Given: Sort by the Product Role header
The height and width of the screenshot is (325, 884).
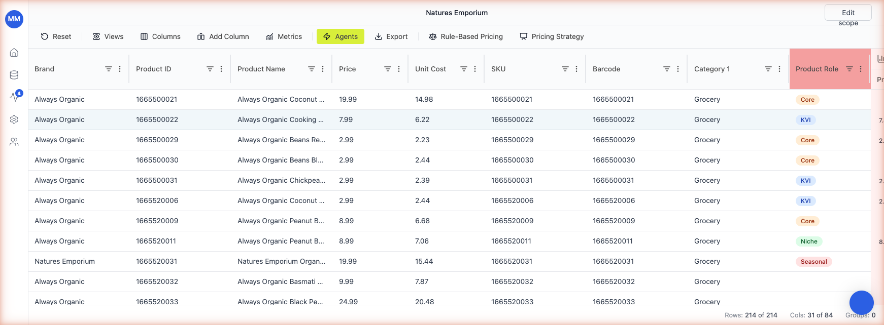Looking at the screenshot, I should point(817,69).
